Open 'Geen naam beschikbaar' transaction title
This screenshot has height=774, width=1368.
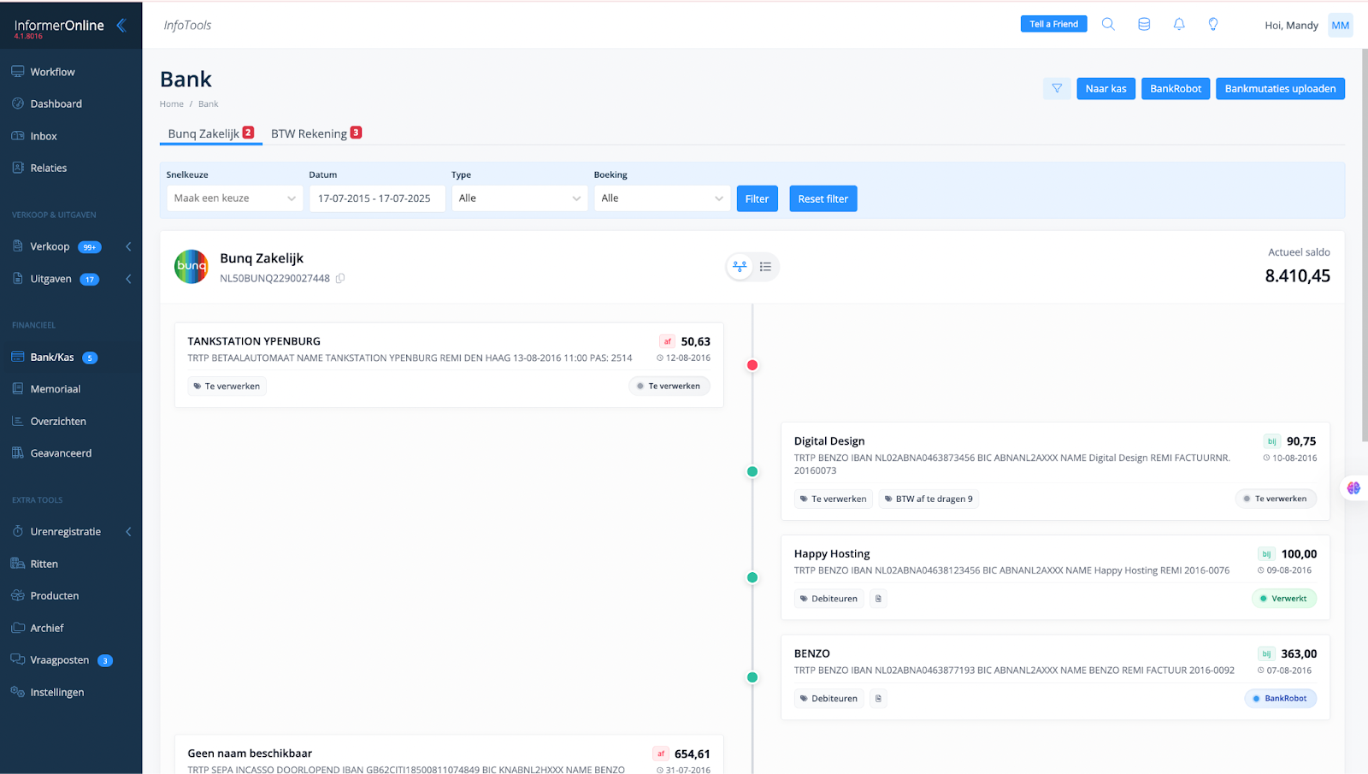pos(250,753)
